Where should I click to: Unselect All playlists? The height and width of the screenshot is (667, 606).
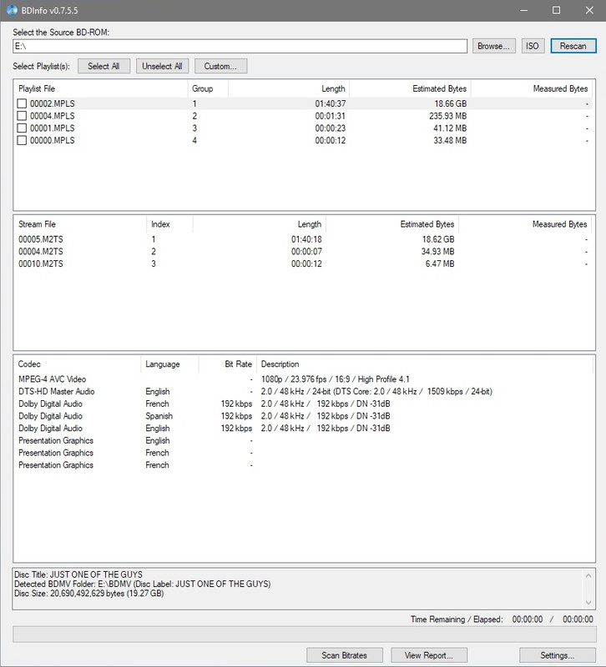(x=162, y=66)
